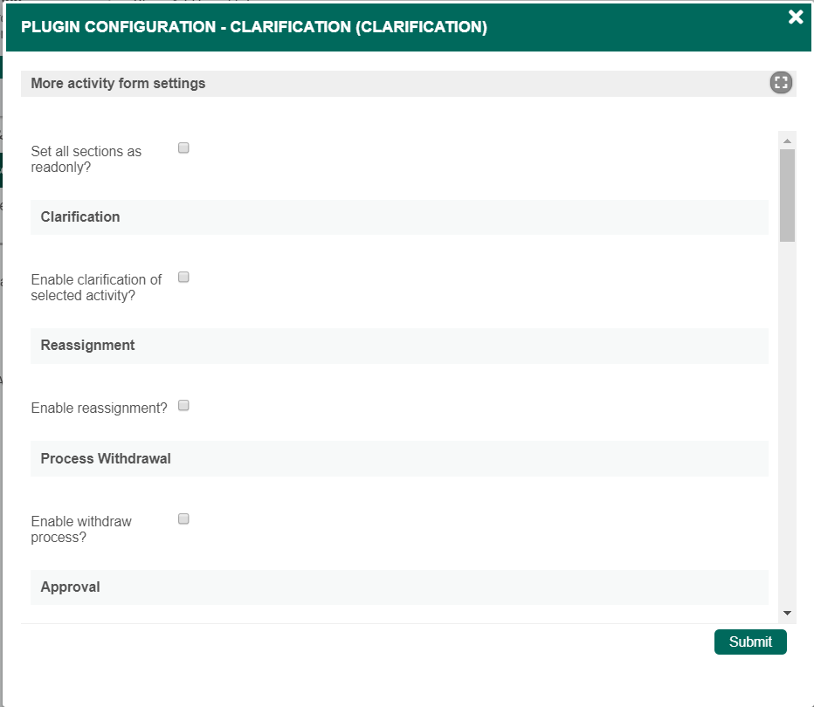This screenshot has height=707, width=814.
Task: Close the Plugin Configuration dialog
Action: click(x=796, y=17)
